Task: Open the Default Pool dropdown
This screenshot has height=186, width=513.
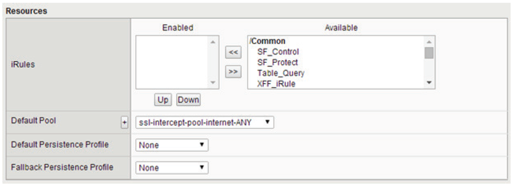Action: coord(205,122)
